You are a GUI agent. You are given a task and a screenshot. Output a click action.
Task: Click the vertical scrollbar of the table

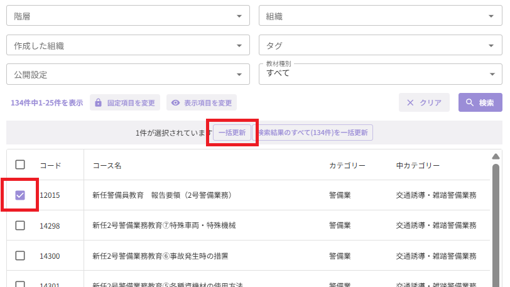tap(496, 225)
